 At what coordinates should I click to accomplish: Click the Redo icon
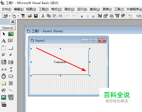coord(74,16)
